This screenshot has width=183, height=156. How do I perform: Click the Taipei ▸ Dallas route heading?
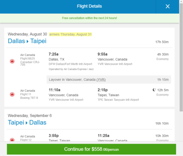27,122
